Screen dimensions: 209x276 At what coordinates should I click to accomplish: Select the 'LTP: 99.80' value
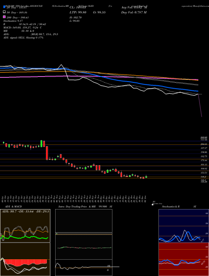pos(78,12)
